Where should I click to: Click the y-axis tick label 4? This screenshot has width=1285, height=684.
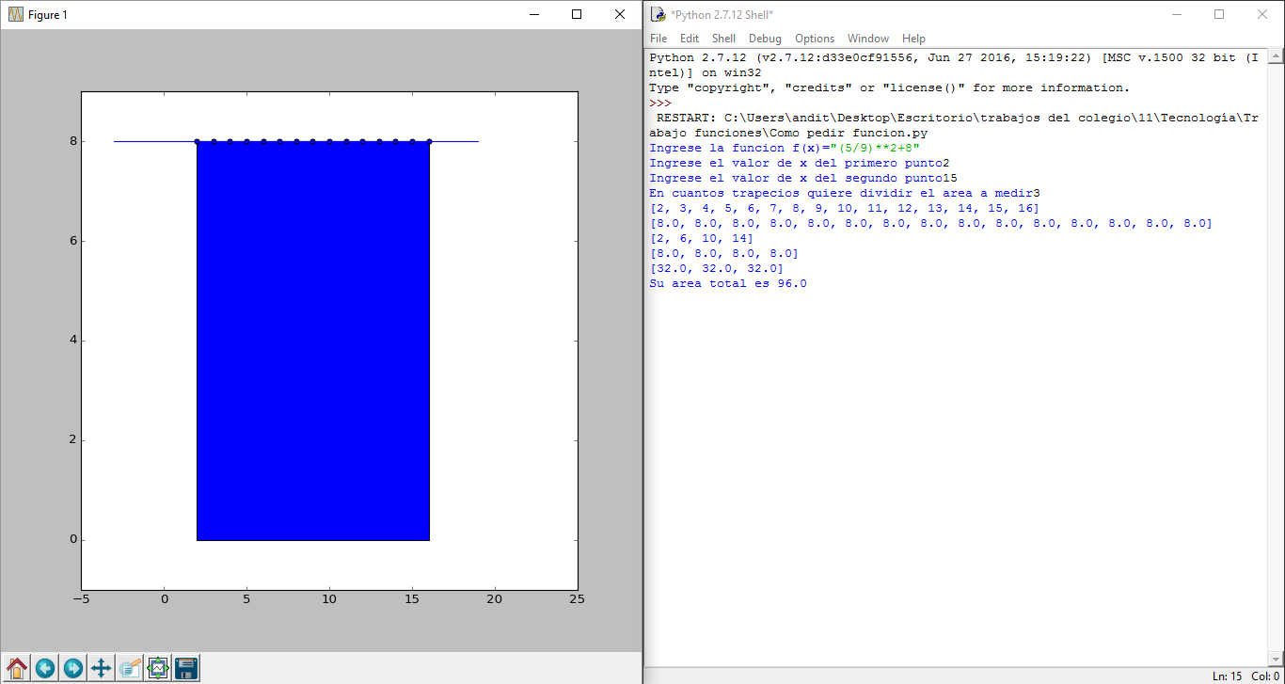pyautogui.click(x=71, y=341)
